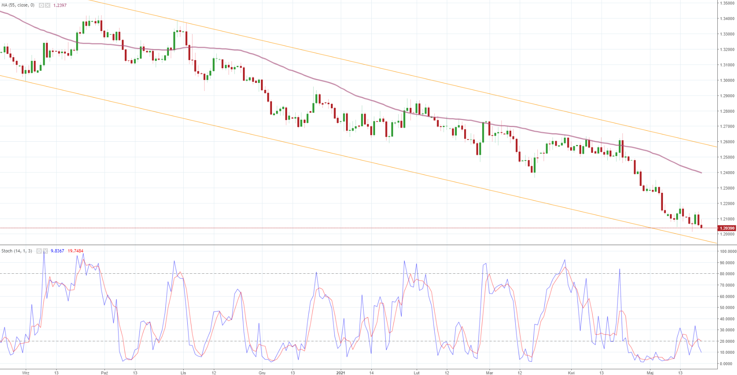Remove the MA (55, close, 0) indicator
Viewport: 737px width, 375px height.
tap(47, 5)
